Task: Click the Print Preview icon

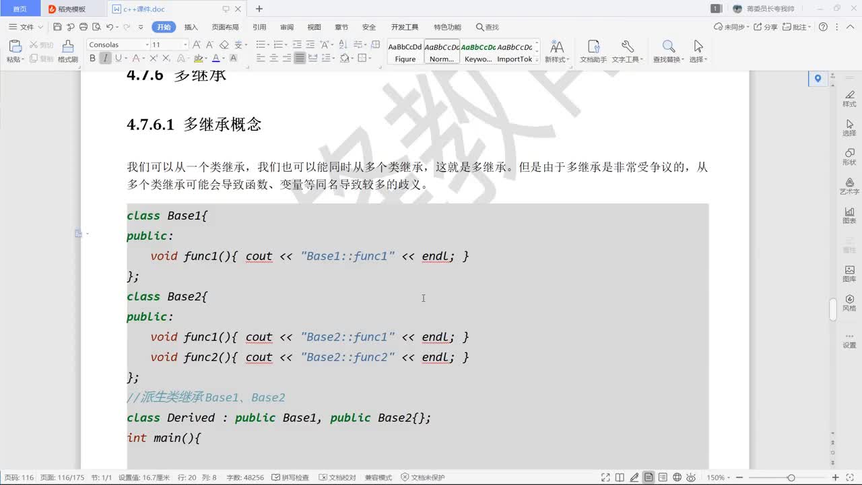Action: coord(96,27)
